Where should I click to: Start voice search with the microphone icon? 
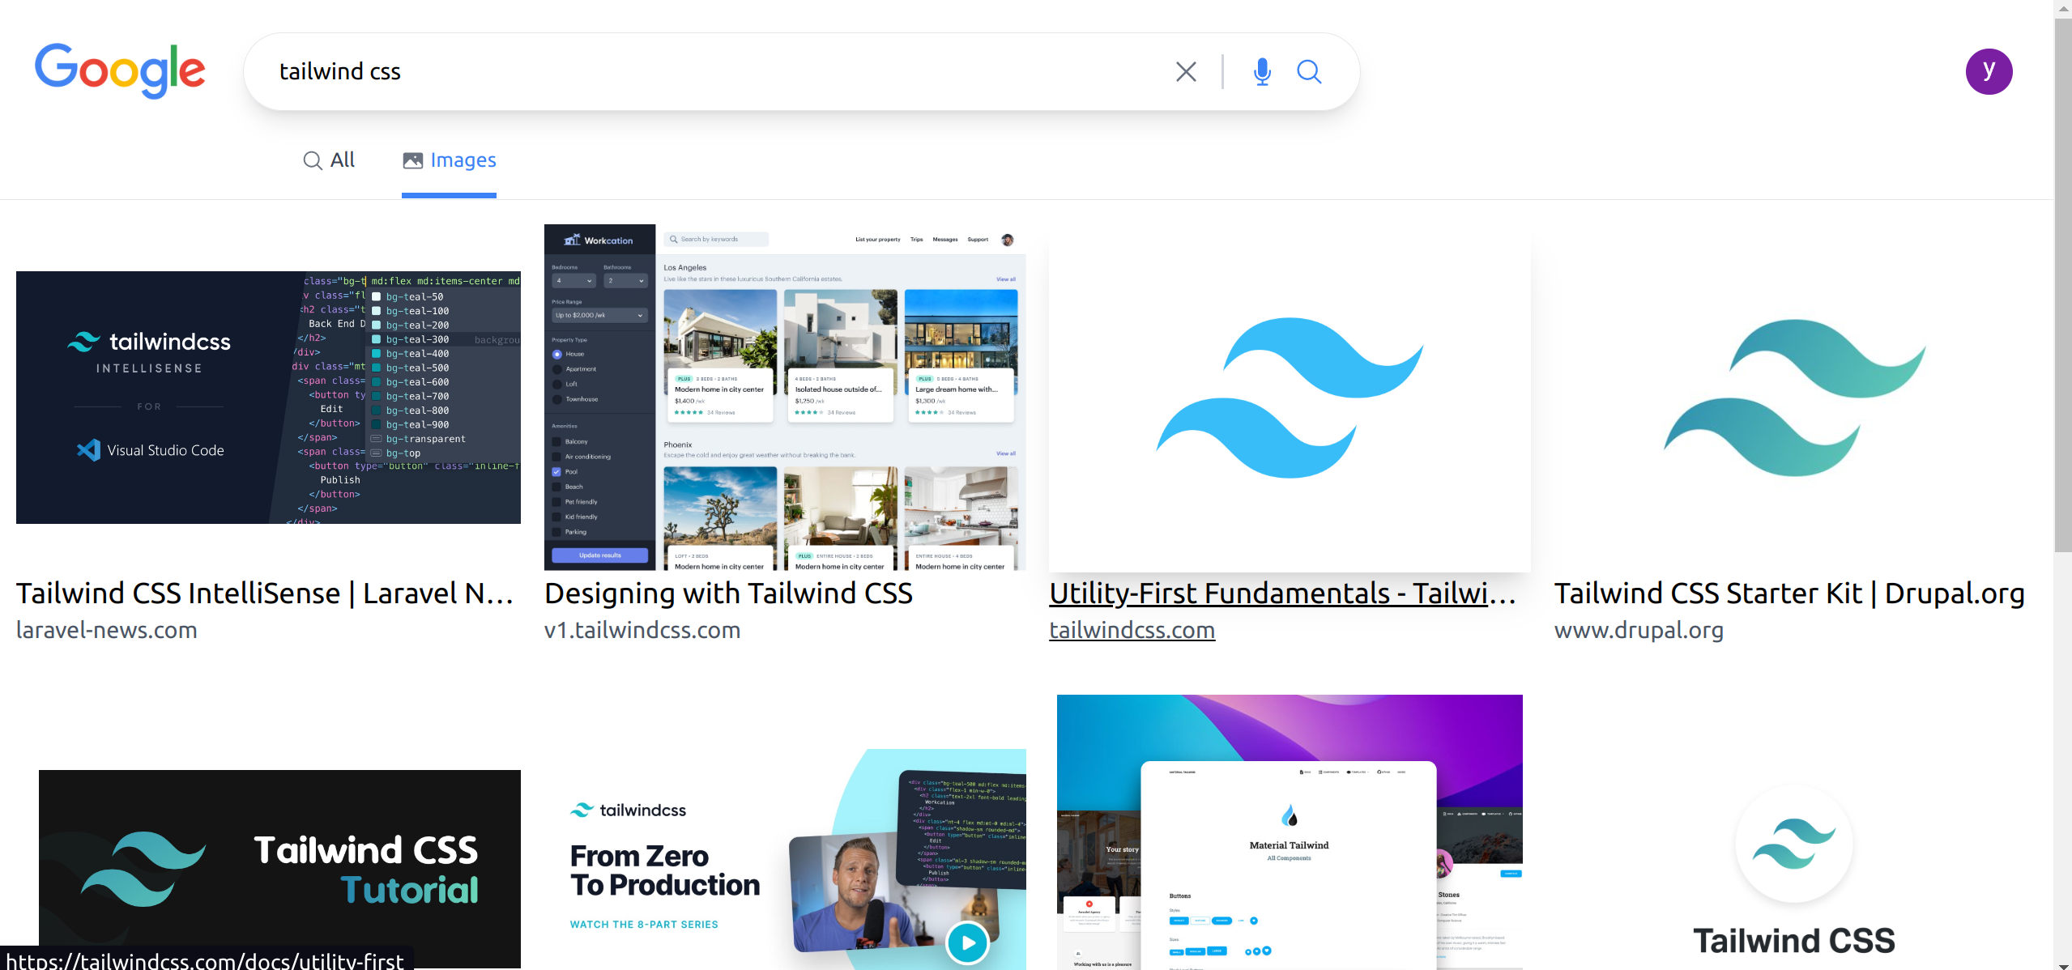pos(1261,72)
